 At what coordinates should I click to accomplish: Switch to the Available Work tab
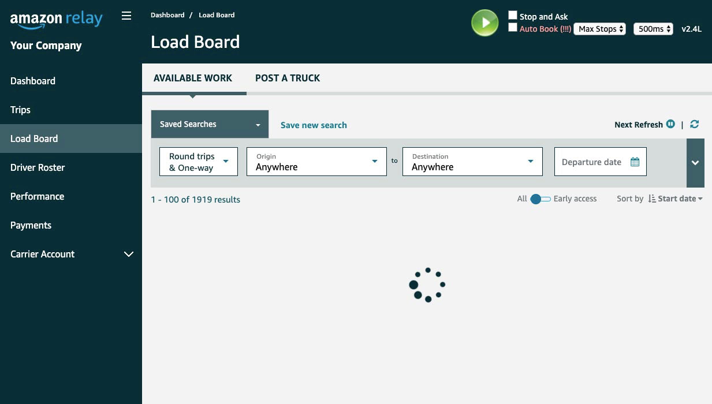193,78
